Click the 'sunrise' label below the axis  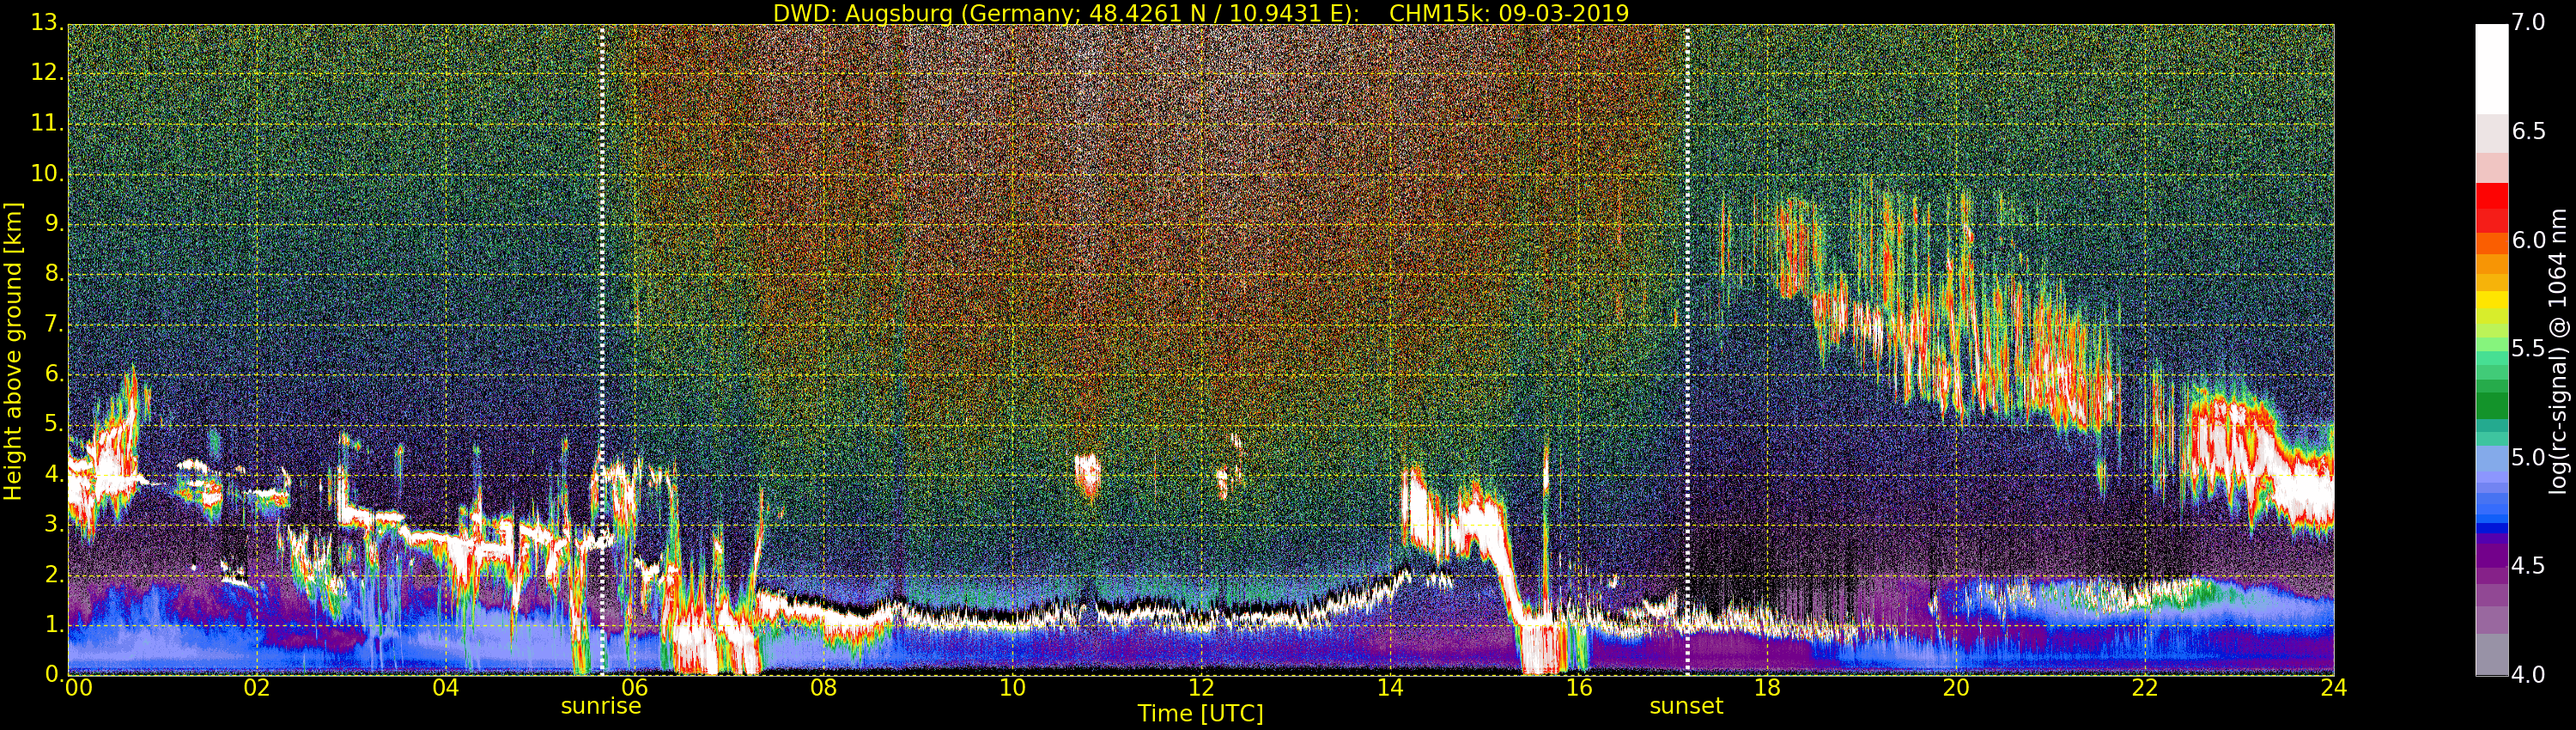(x=601, y=706)
